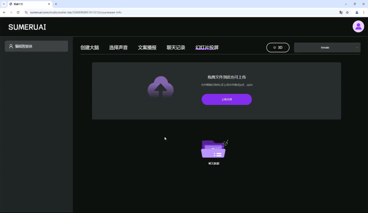Click the browser address bar URL
Screen dimensions: 368x213
click(x=76, y=12)
